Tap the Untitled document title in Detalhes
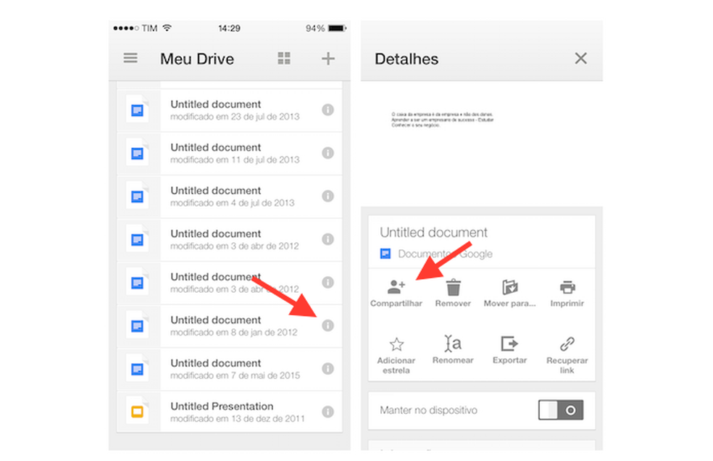713x461 pixels. point(435,233)
